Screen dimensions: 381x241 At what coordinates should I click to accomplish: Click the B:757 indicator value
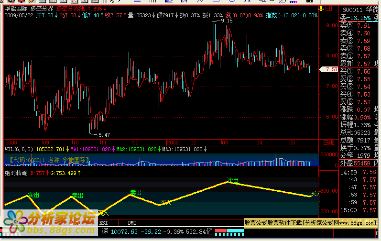pos(39,173)
